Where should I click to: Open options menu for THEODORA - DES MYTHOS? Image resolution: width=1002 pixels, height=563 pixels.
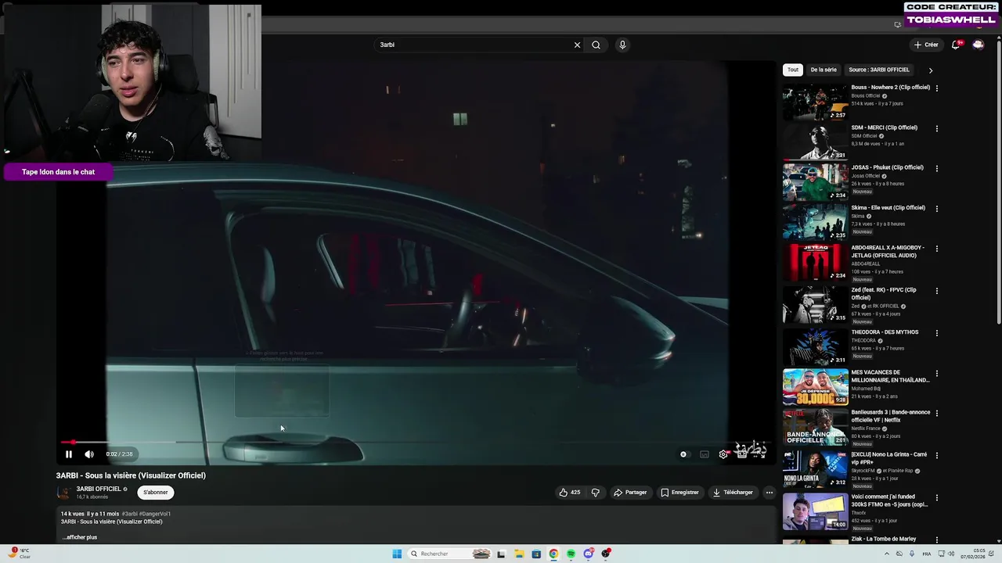[937, 333]
